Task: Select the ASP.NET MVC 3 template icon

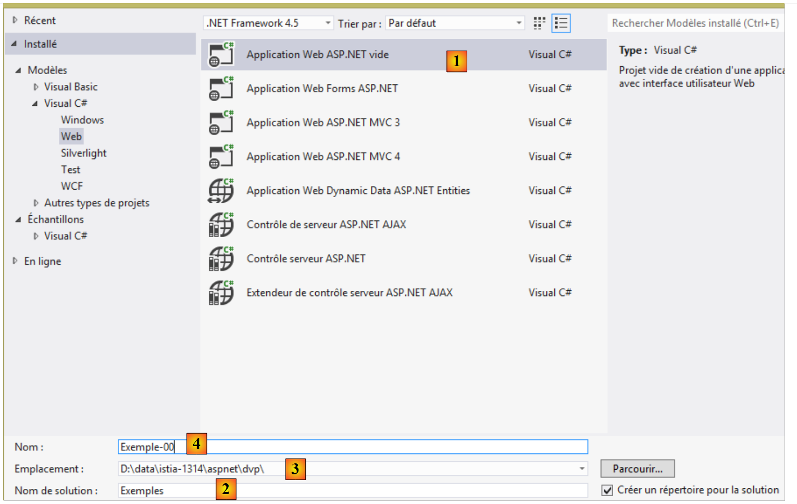Action: pyautogui.click(x=221, y=122)
